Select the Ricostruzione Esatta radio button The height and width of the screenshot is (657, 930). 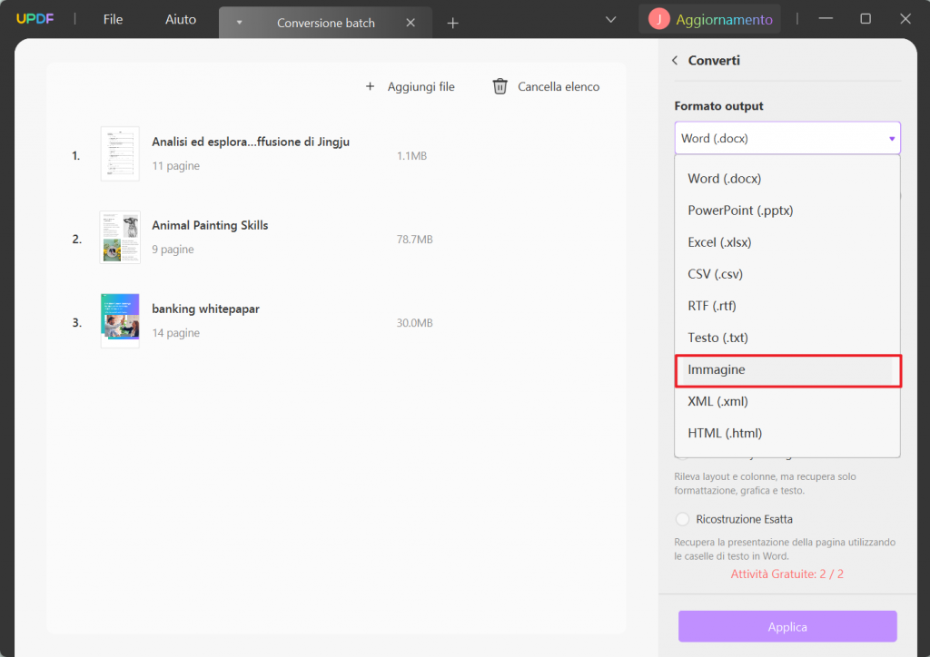pyautogui.click(x=683, y=519)
